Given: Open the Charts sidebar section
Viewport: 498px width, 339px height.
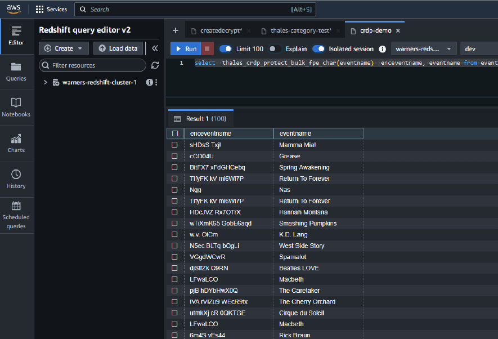Looking at the screenshot, I should [x=16, y=144].
